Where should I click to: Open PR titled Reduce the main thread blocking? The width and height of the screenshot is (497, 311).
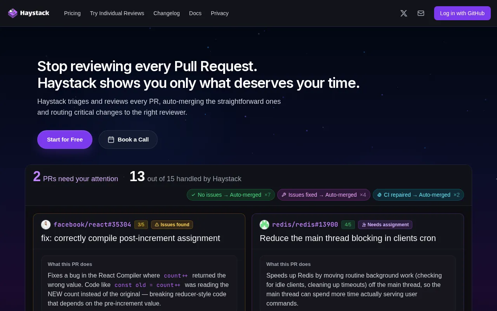point(348,238)
